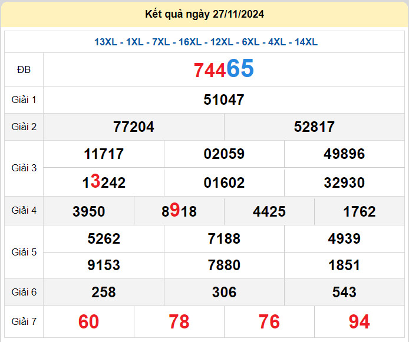Screen dimensions: 409x342
Task: Click the 'Giải 3' row label
Action: coord(24,168)
